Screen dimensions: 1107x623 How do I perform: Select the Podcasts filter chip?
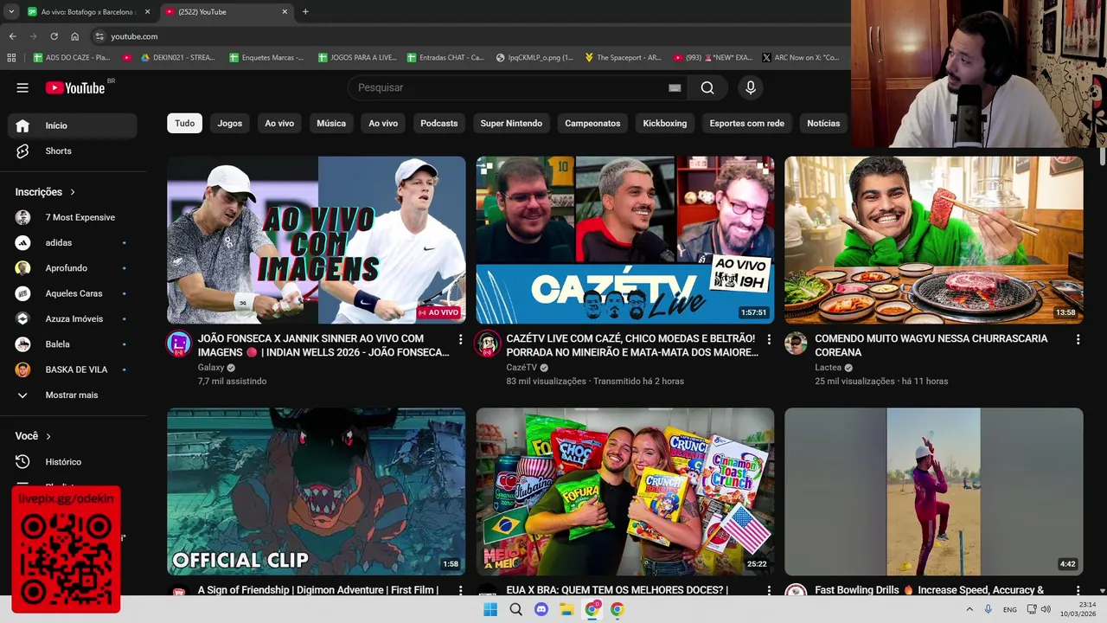point(438,123)
